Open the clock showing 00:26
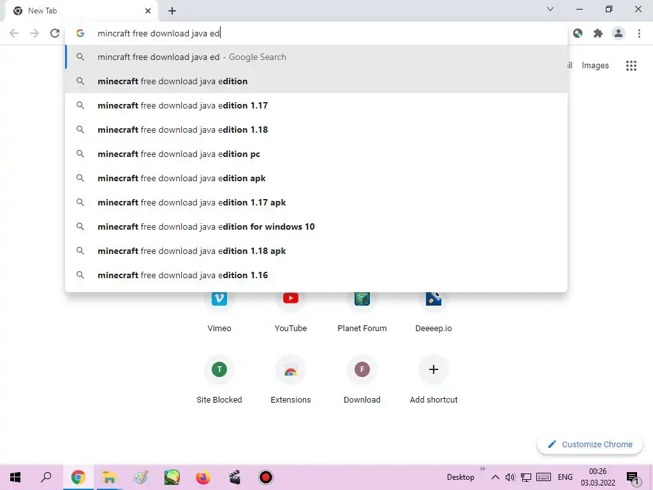This screenshot has height=490, width=653. [x=598, y=477]
